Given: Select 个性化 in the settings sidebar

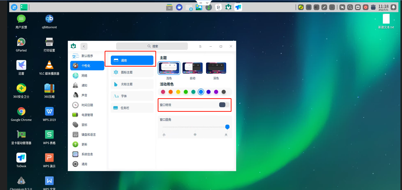Looking at the screenshot, I should click(87, 66).
